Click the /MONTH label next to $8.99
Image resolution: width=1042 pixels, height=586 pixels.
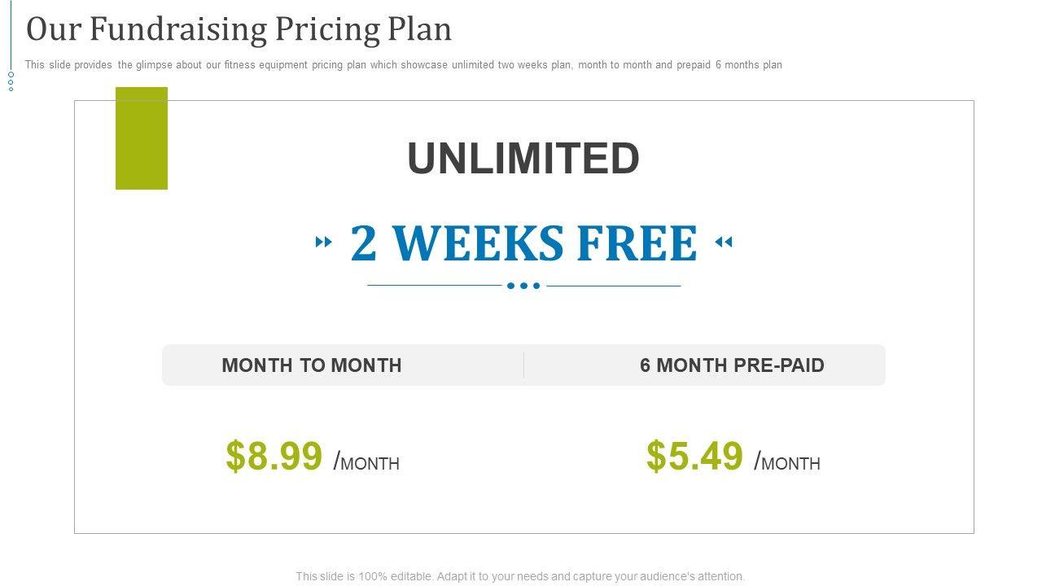(x=367, y=462)
